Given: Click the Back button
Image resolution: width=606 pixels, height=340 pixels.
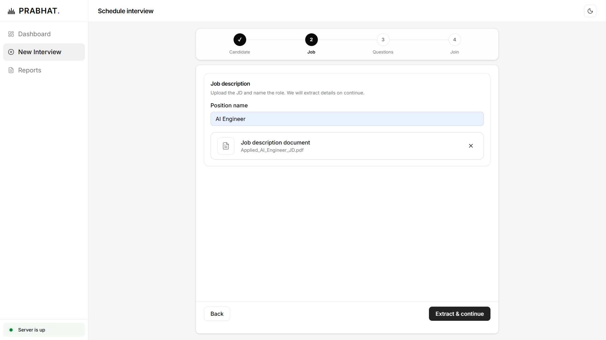Looking at the screenshot, I should 217,314.
